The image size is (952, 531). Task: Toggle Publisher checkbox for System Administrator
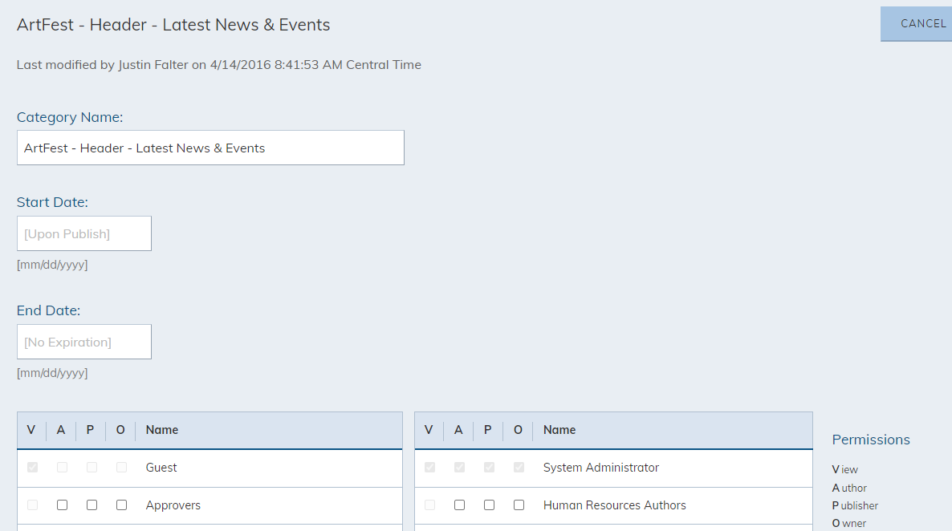point(490,468)
